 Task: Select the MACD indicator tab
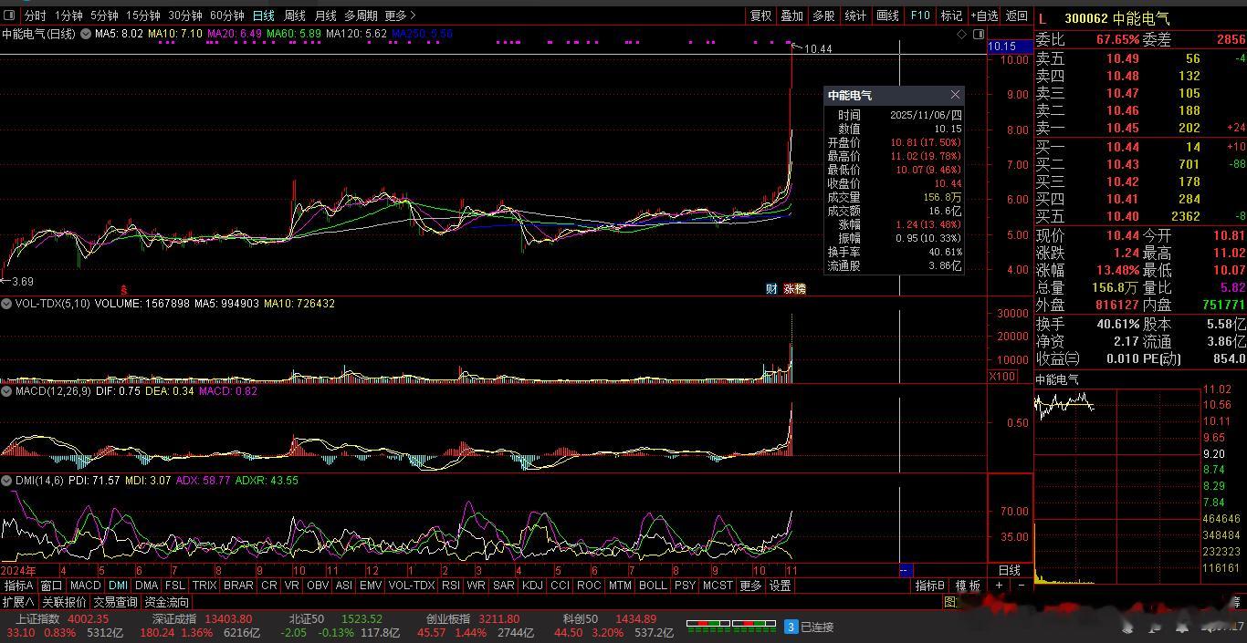click(x=85, y=586)
